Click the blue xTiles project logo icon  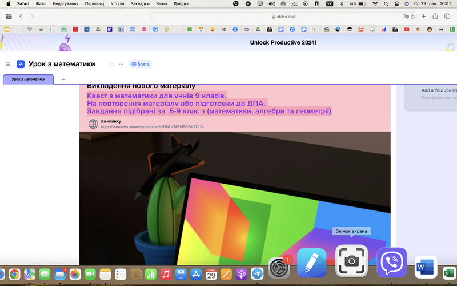pyautogui.click(x=21, y=64)
